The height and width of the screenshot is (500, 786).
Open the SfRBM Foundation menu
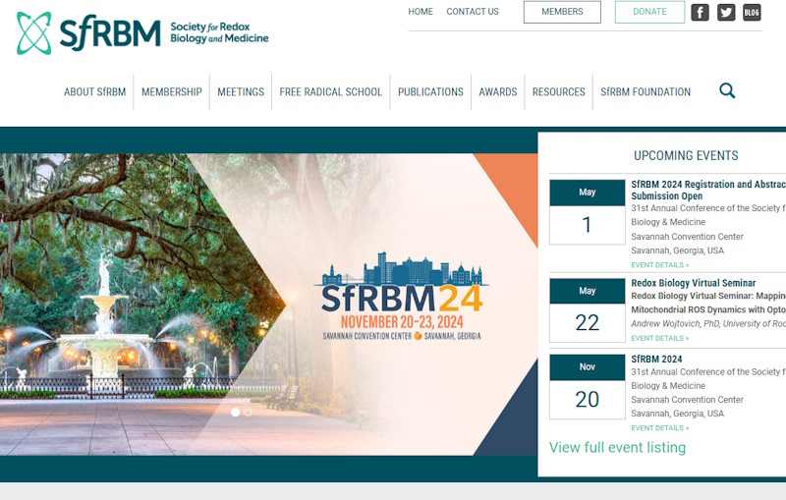[x=646, y=91]
